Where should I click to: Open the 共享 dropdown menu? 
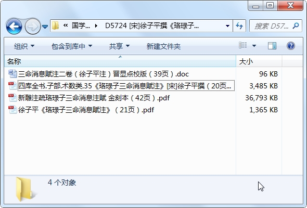tap(119, 46)
